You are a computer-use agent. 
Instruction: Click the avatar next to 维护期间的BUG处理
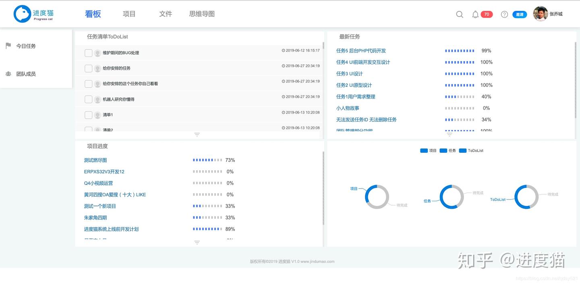point(97,53)
